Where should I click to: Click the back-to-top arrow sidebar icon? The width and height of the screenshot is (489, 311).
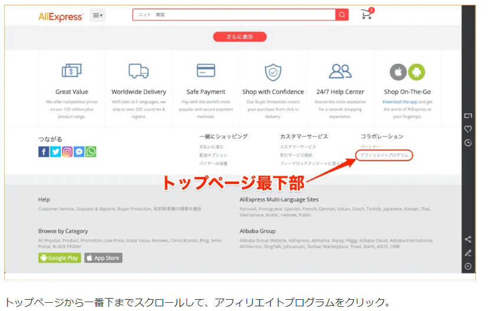pyautogui.click(x=468, y=266)
